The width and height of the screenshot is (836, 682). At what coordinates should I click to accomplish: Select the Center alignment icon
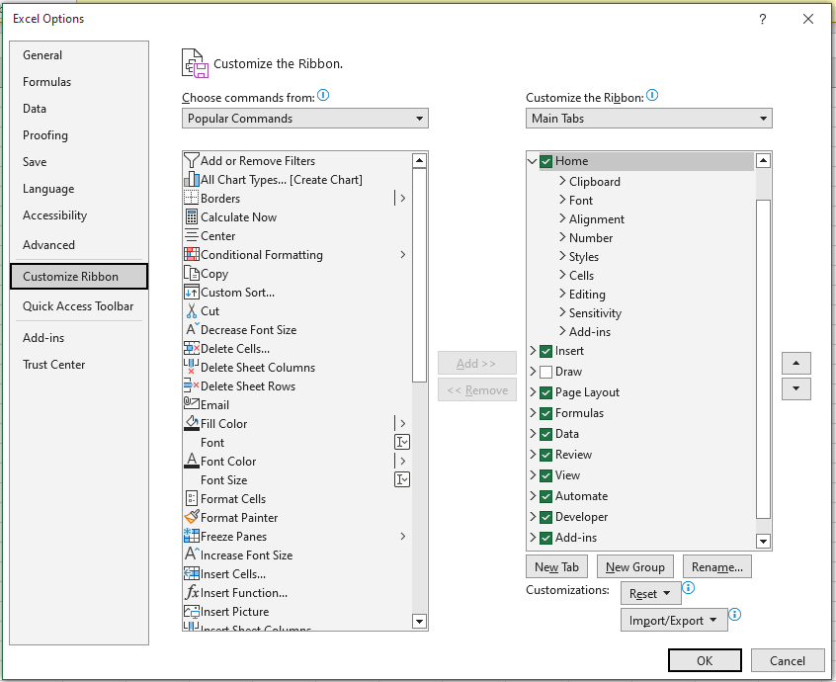tap(192, 235)
